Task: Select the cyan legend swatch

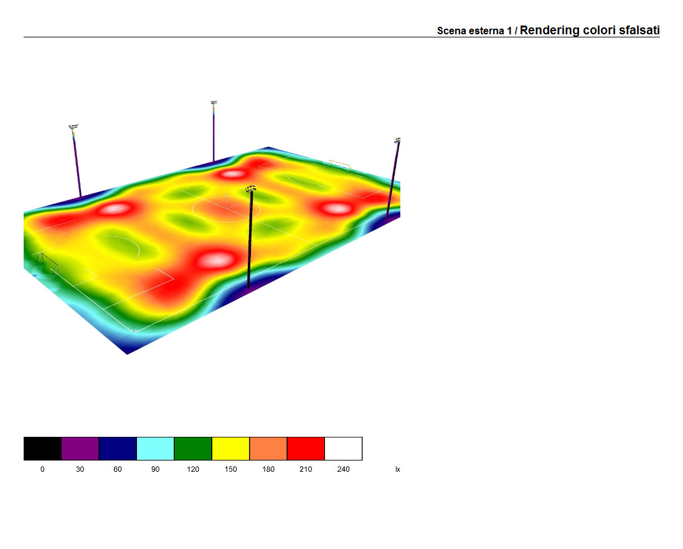Action: (156, 448)
